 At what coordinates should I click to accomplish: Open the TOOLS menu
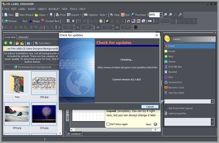[73, 9]
